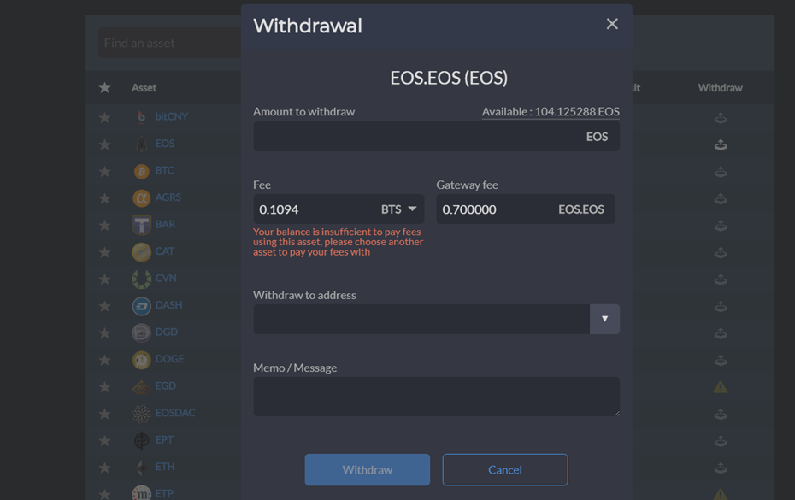Viewport: 795px width, 500px height.
Task: Toggle favorite star for BAR
Action: point(104,225)
